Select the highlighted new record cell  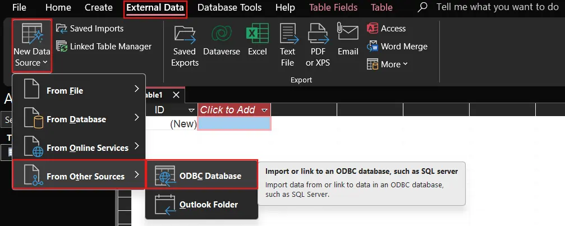click(234, 123)
